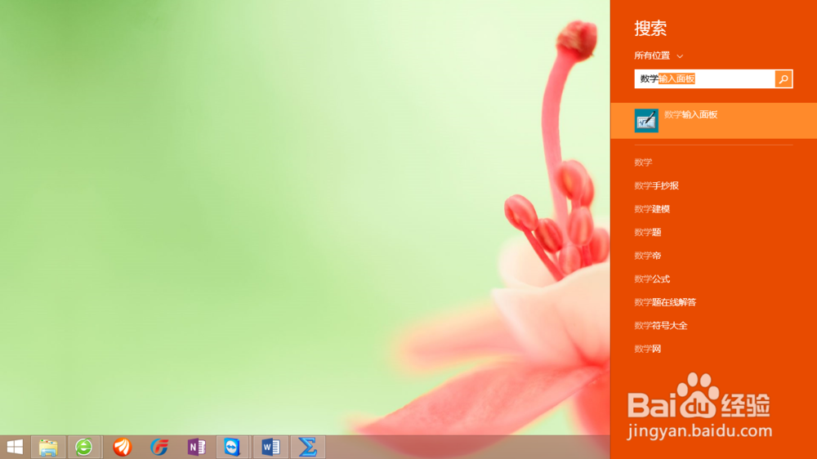Open the orange-red swirl app on taskbar
This screenshot has height=459, width=817.
coord(123,447)
